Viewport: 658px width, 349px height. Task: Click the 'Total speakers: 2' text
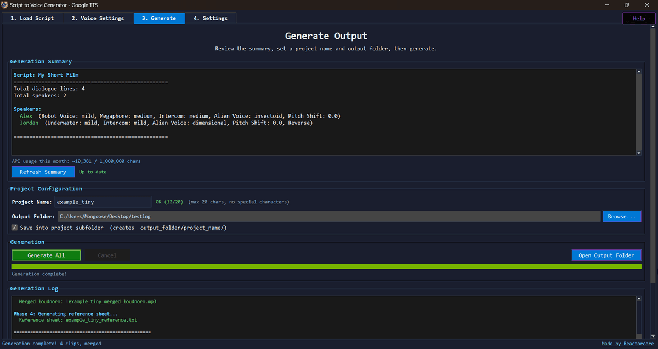pos(39,95)
